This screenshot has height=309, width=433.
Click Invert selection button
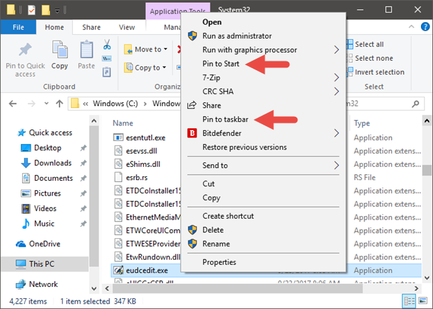pos(376,72)
